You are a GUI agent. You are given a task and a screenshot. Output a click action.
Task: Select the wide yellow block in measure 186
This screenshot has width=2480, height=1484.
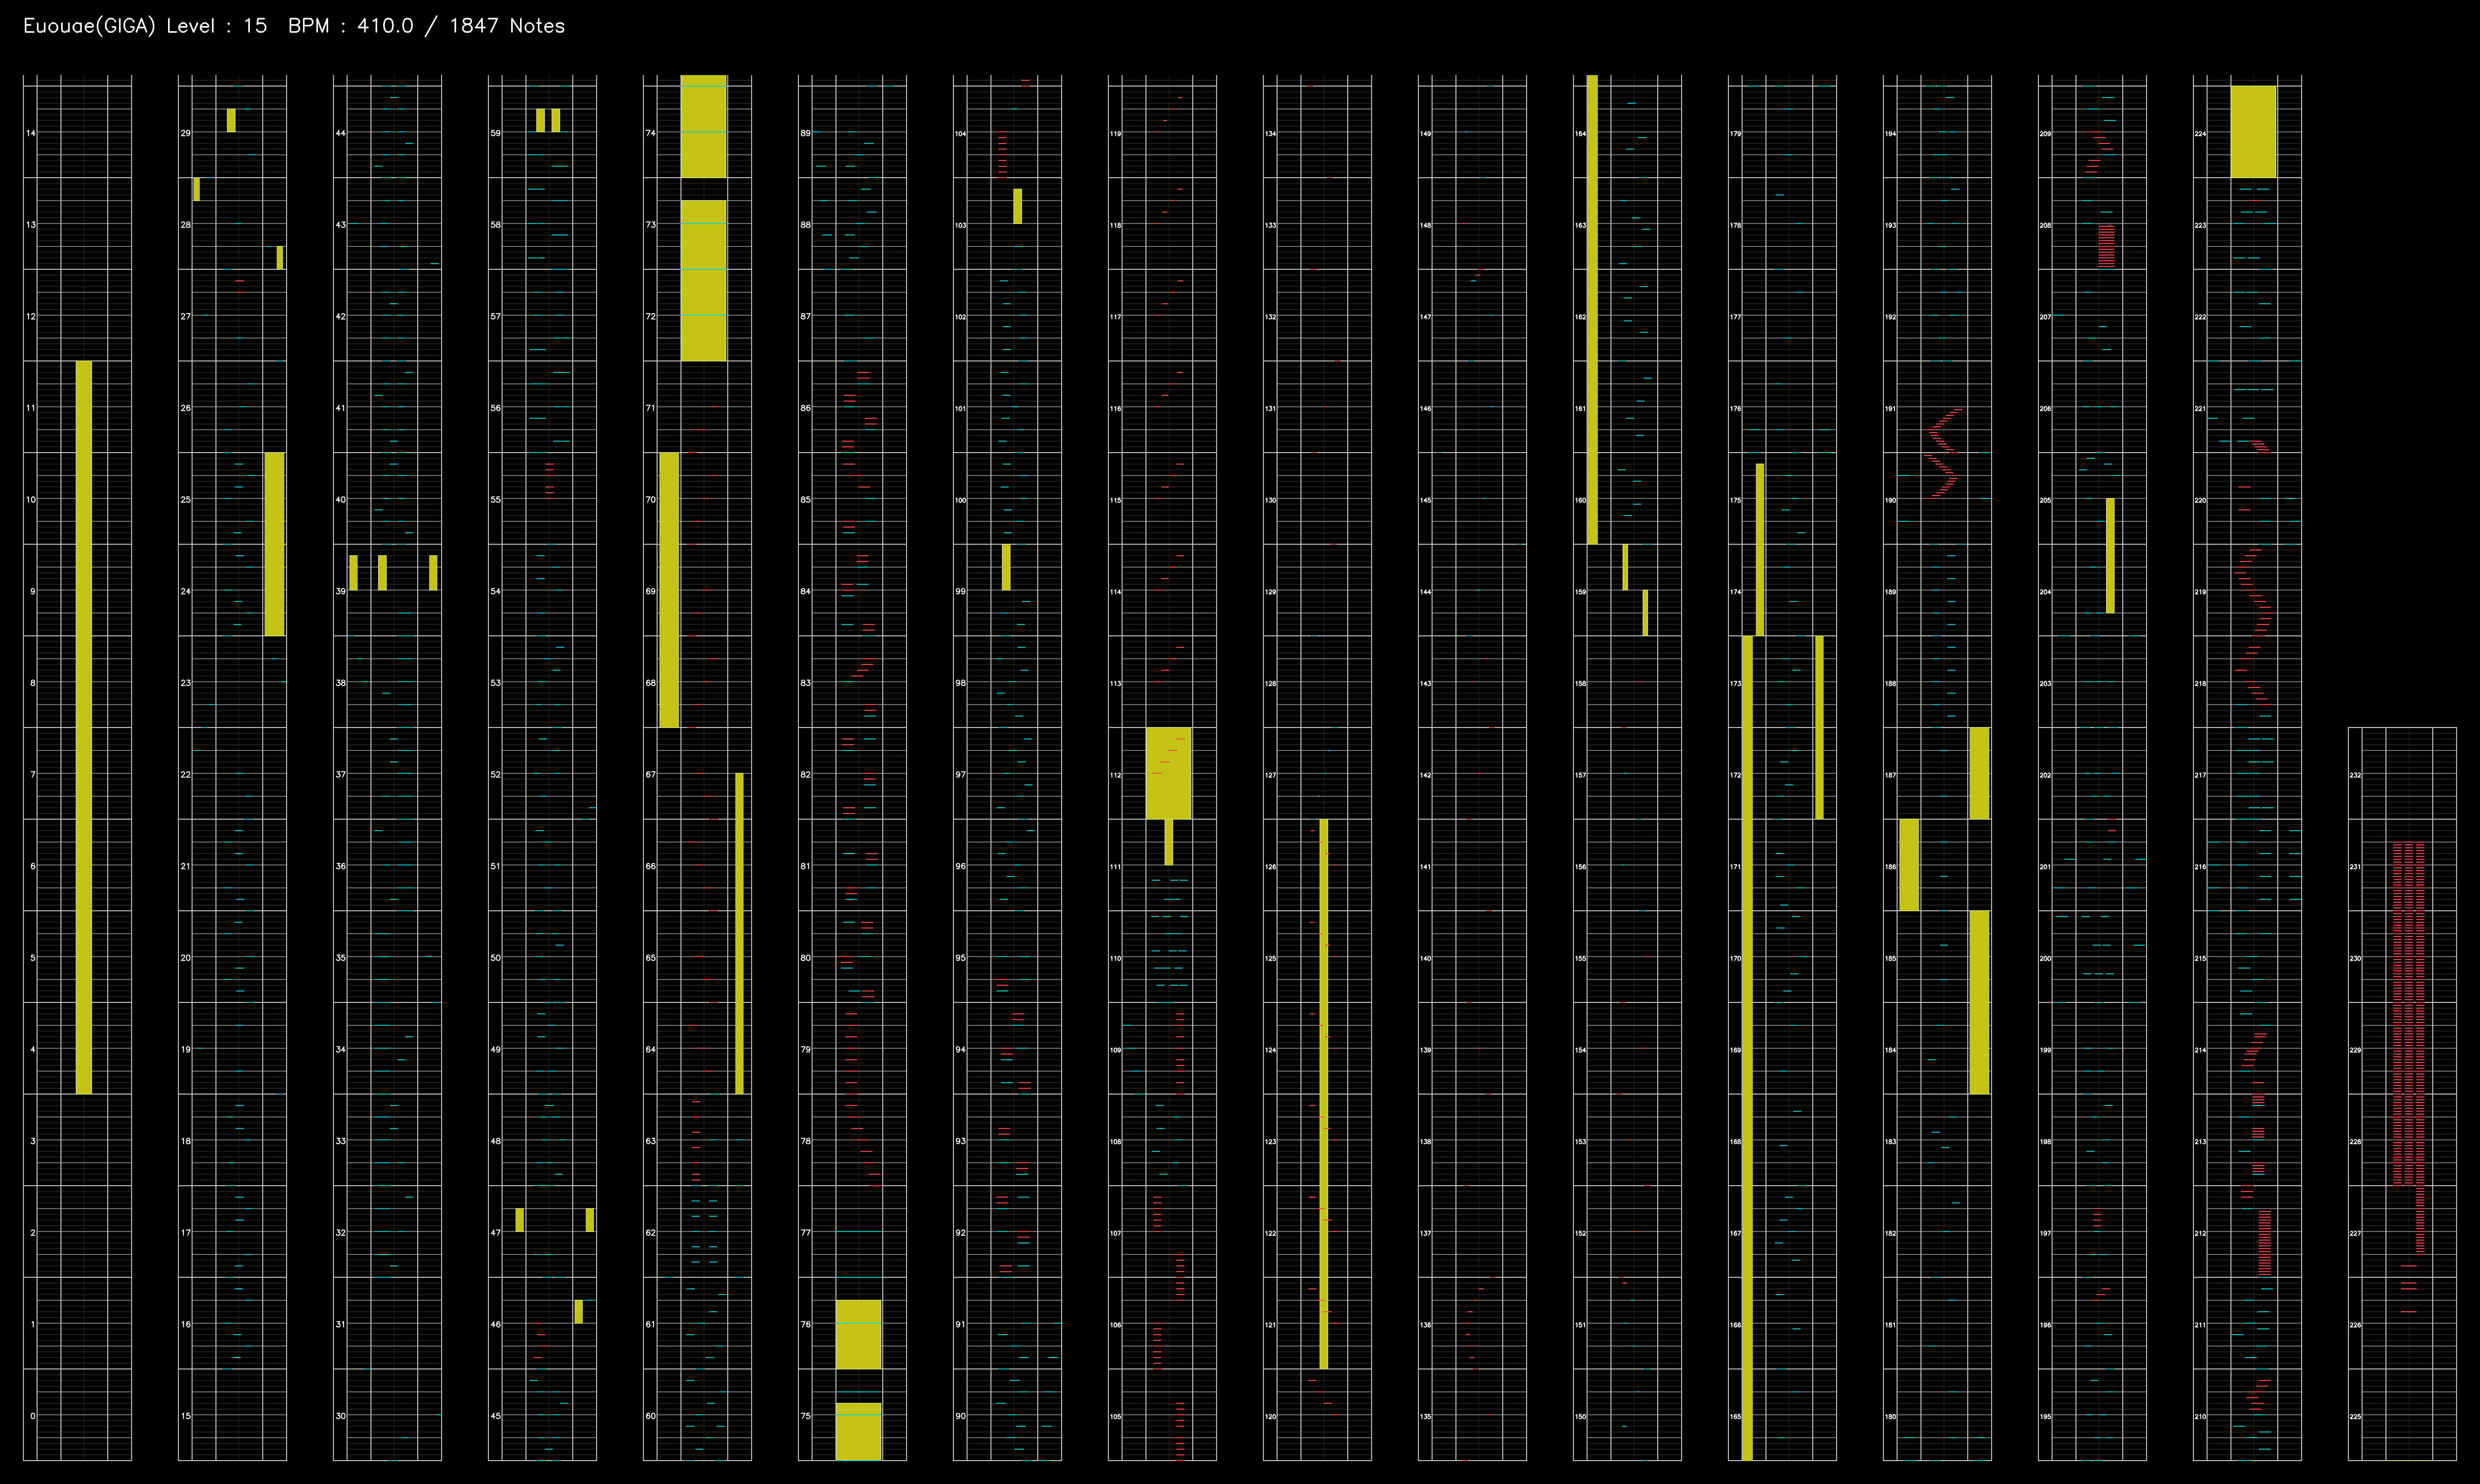coord(1909,865)
